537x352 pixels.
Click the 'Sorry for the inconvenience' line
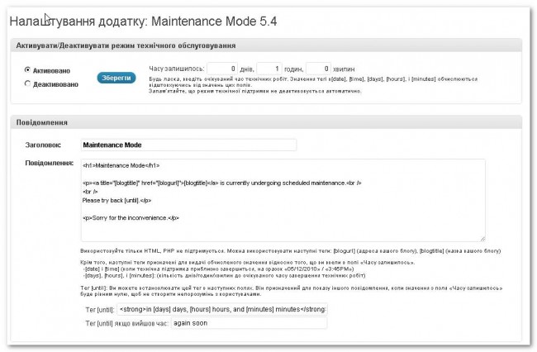[x=131, y=218]
